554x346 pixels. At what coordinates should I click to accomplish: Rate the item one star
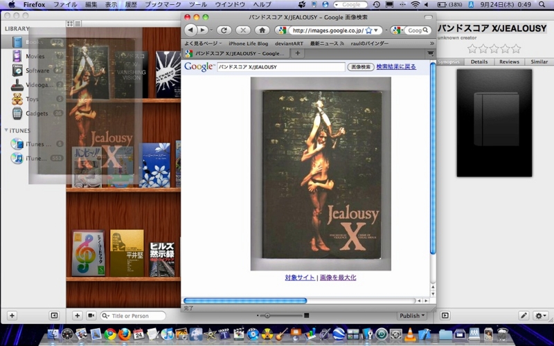pos(472,48)
